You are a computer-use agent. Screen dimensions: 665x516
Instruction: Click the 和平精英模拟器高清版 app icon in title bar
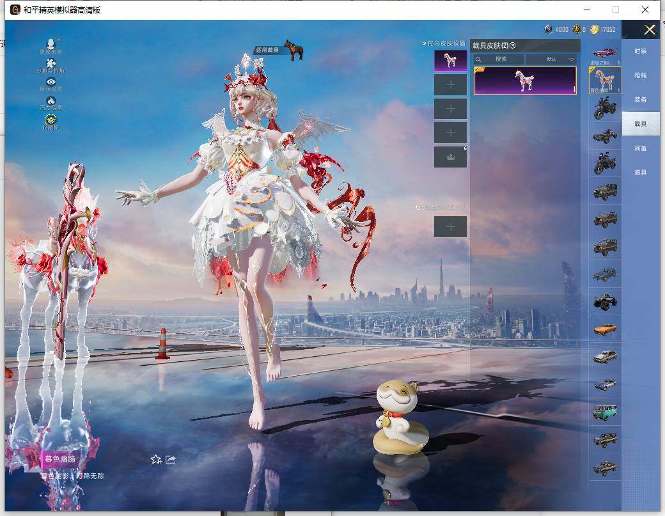15,10
